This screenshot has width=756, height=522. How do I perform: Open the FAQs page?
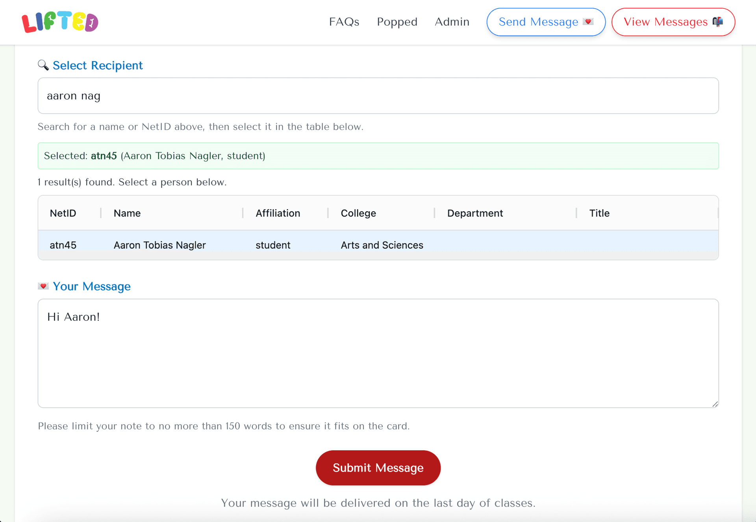(x=344, y=22)
